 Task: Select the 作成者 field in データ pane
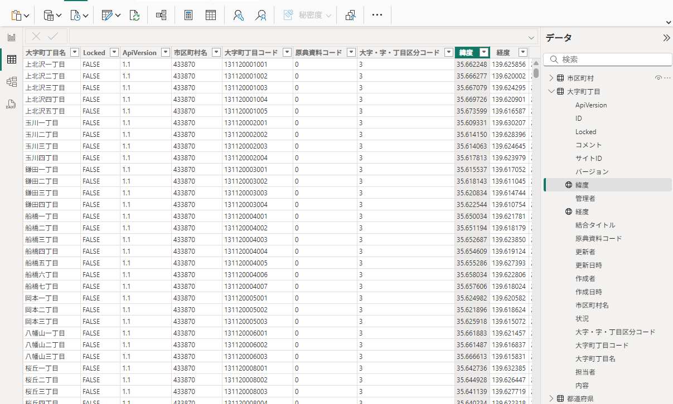coord(585,278)
